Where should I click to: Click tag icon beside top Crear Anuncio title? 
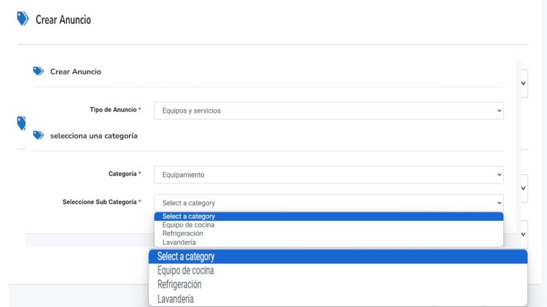(23, 19)
